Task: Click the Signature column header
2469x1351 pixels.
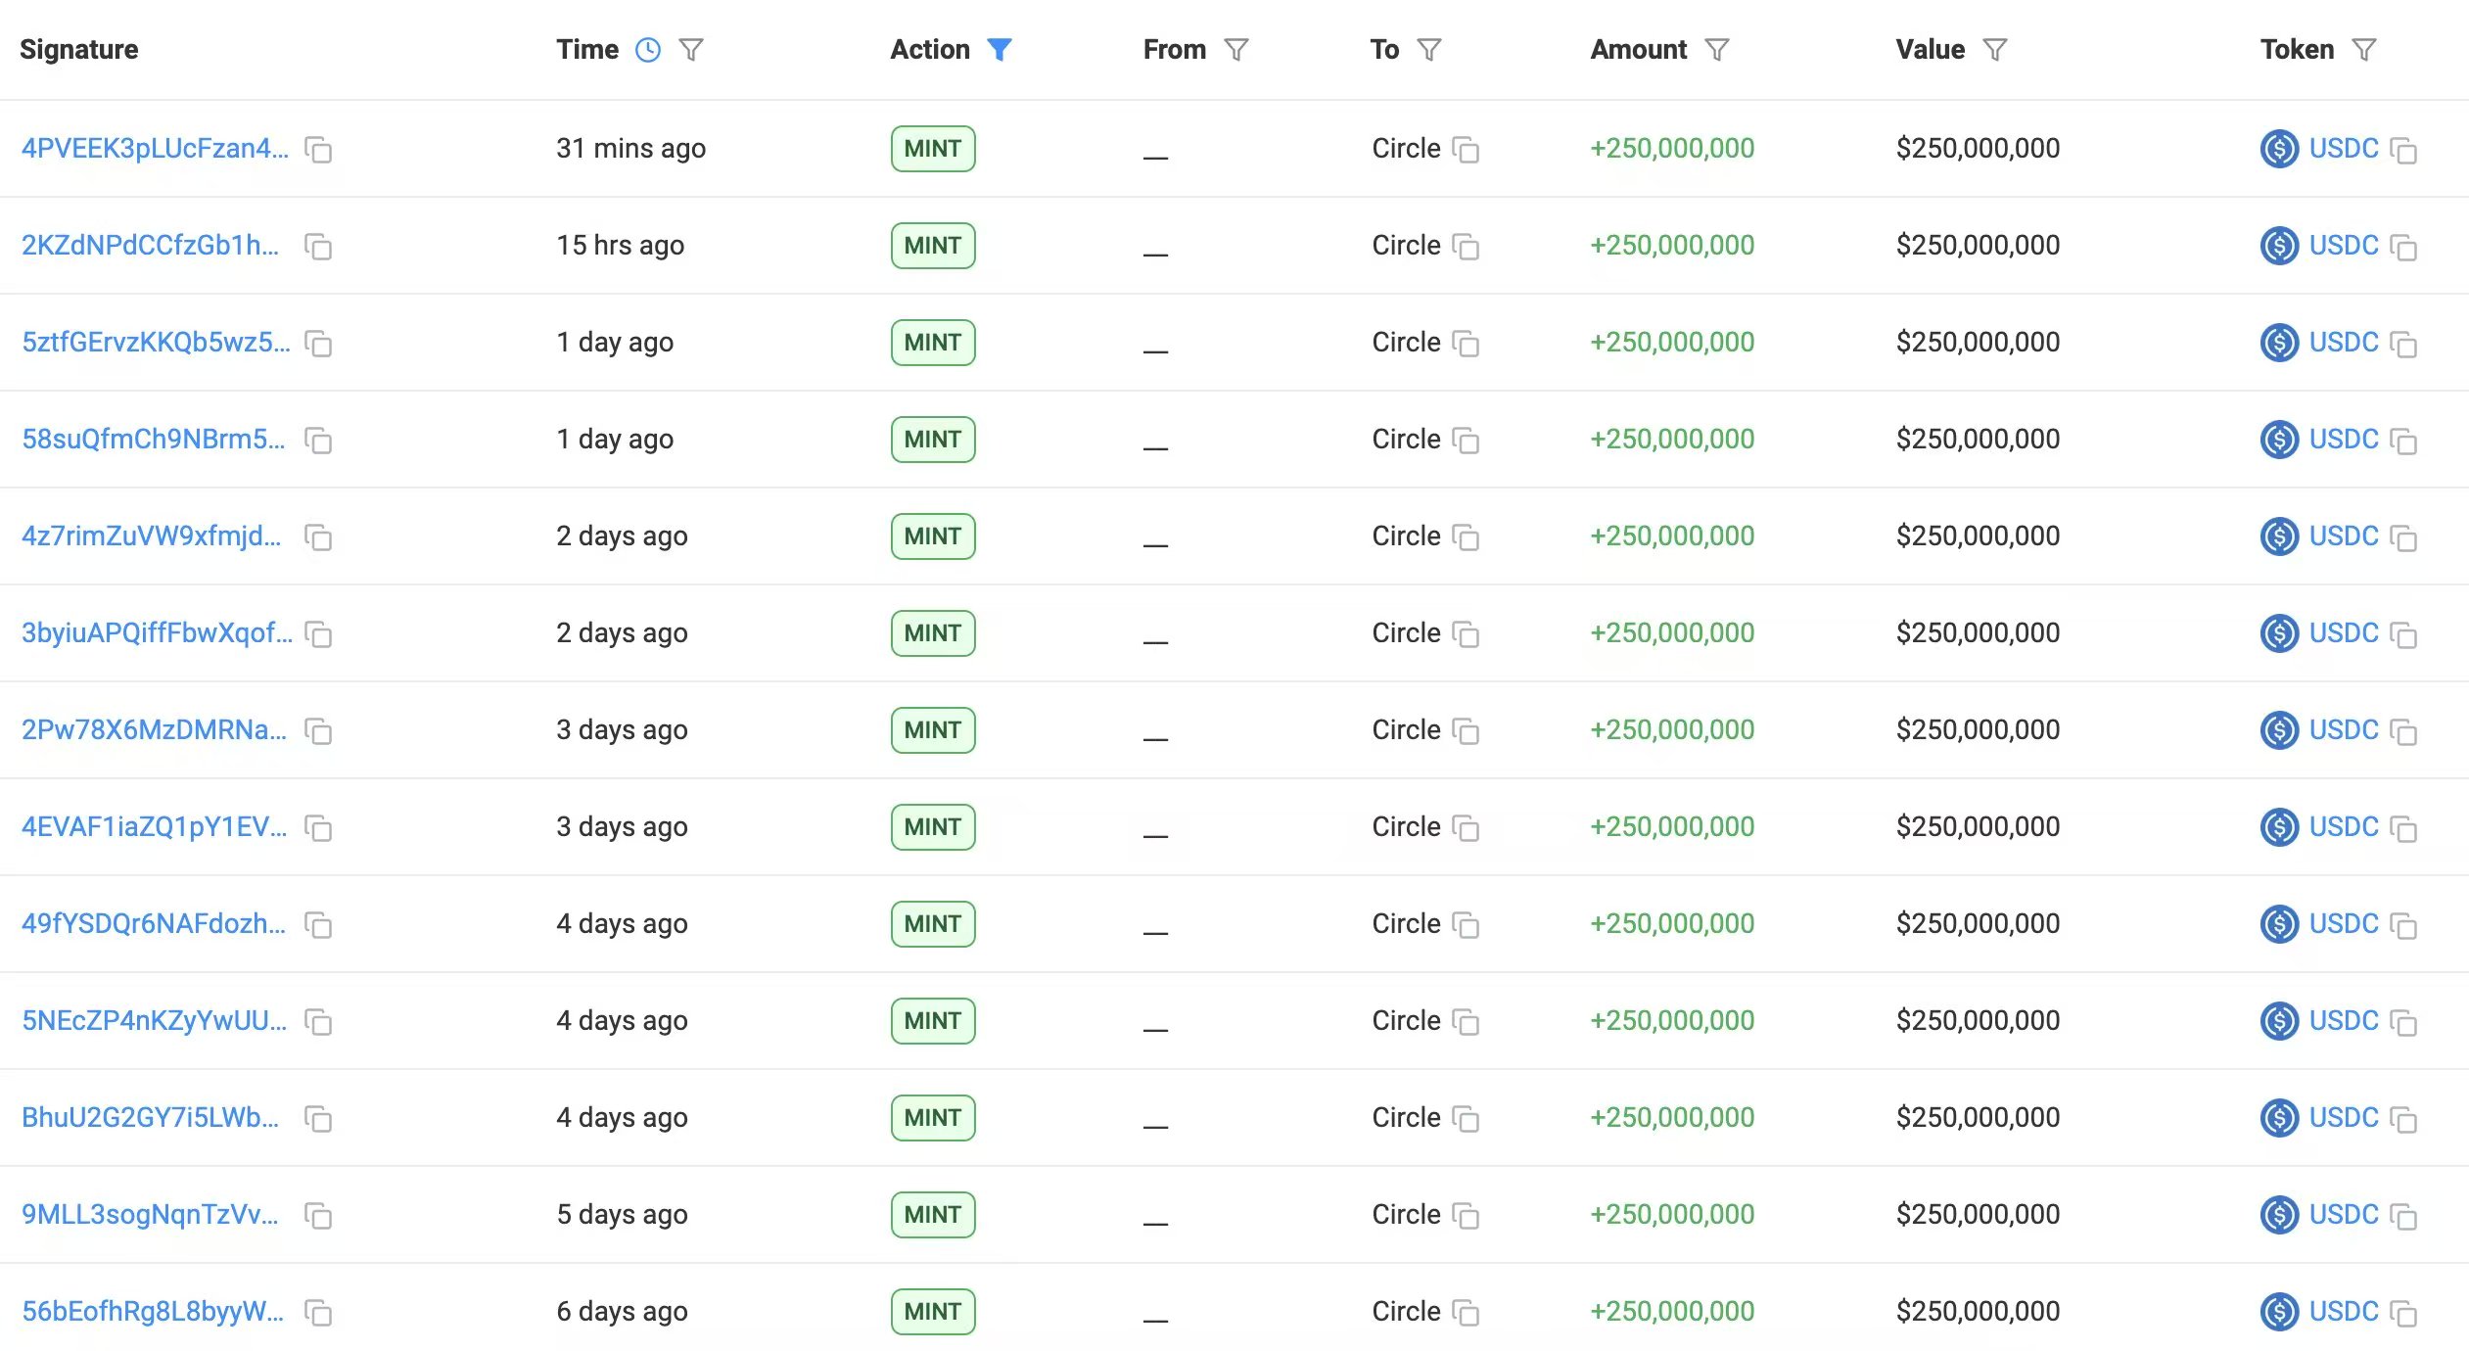Action: pos(79,50)
